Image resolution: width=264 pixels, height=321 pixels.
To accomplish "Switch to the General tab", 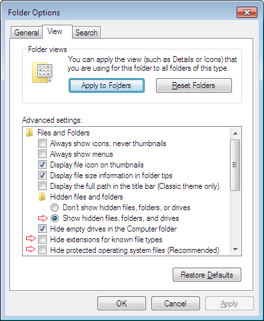I will (x=27, y=33).
